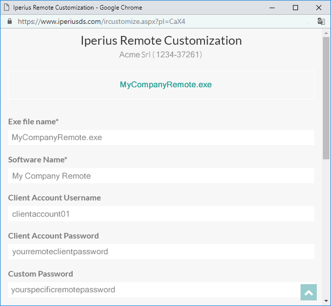Select the Software Name input box
The height and width of the screenshot is (306, 331).
(x=161, y=176)
